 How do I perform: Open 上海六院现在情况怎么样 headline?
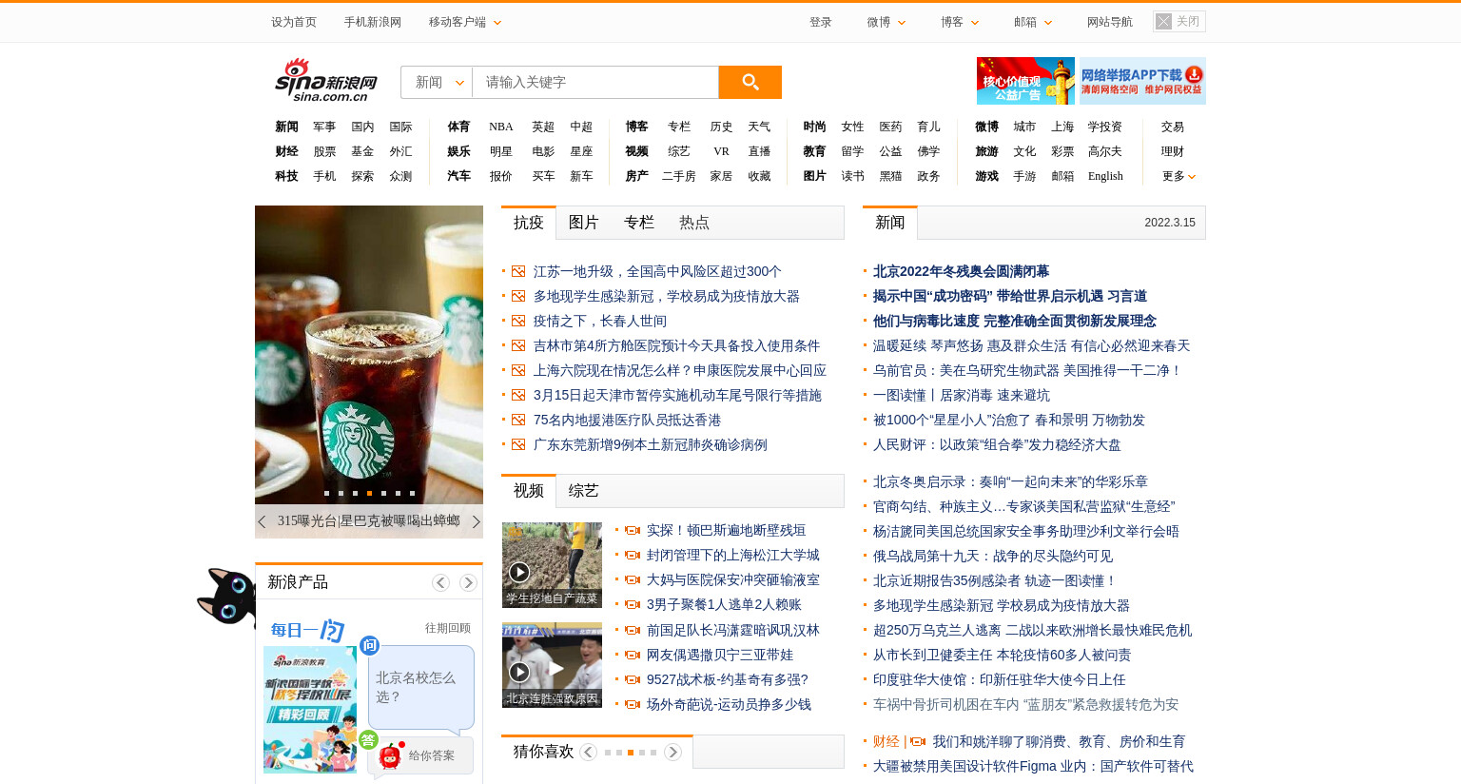click(x=679, y=370)
